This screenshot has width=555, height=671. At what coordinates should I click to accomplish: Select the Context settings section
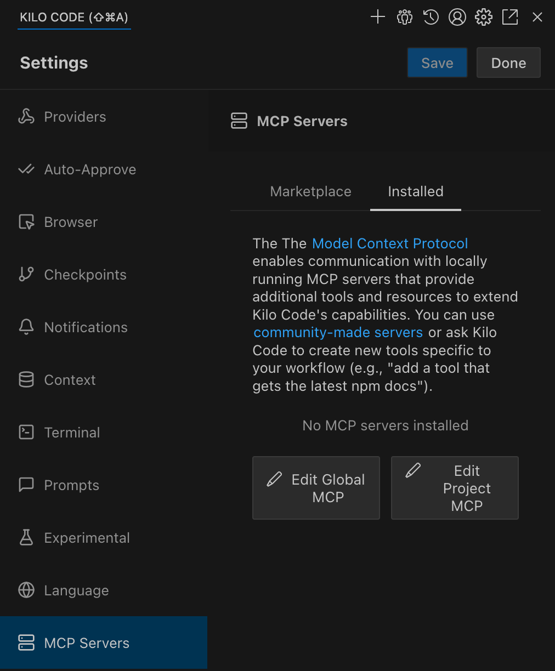(70, 380)
